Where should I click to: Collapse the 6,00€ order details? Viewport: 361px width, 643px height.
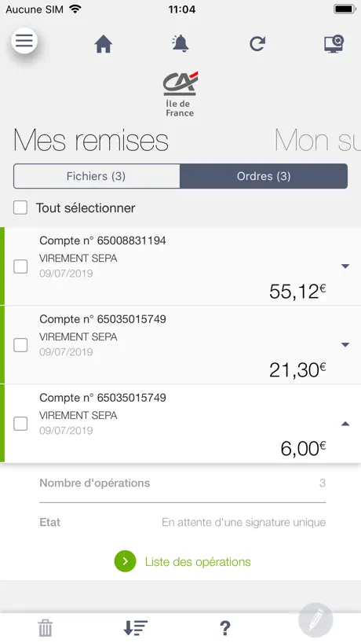(345, 424)
